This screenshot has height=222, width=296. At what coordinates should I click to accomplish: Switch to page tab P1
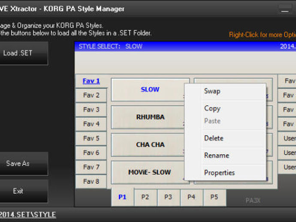(122, 197)
